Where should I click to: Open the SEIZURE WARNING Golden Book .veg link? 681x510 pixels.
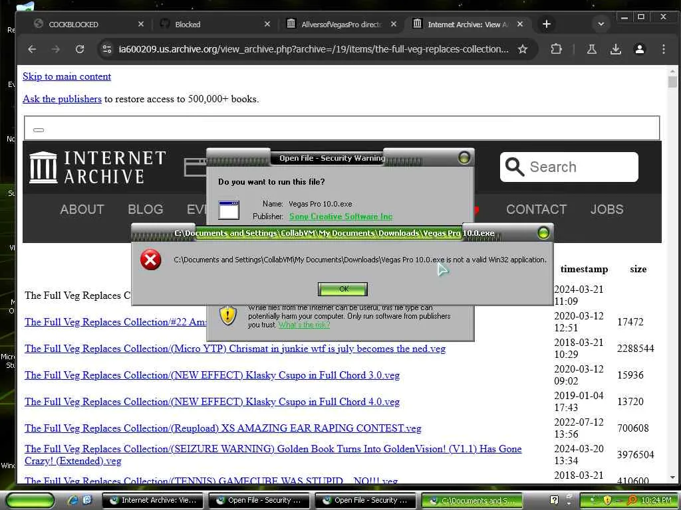click(x=273, y=454)
